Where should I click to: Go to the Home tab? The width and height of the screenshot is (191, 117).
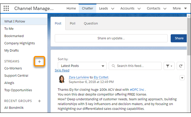tap(71, 8)
